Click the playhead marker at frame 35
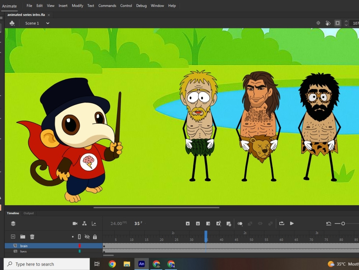The image size is (359, 270). tap(206, 236)
